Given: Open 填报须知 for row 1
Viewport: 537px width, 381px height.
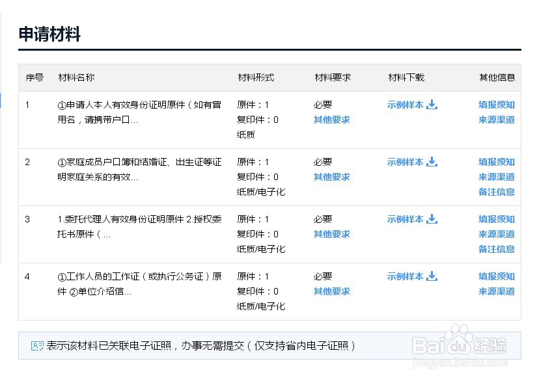Looking at the screenshot, I should coord(497,105).
